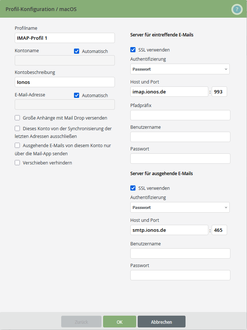This screenshot has height=330, width=247.
Task: Disable Automatisch for Kontoname
Action: 77,51
